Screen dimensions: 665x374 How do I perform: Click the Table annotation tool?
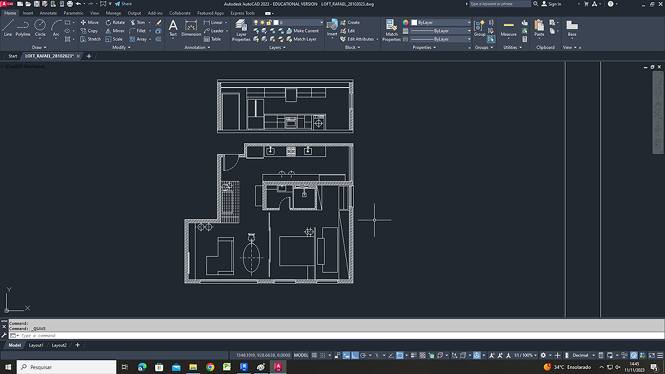pos(212,39)
